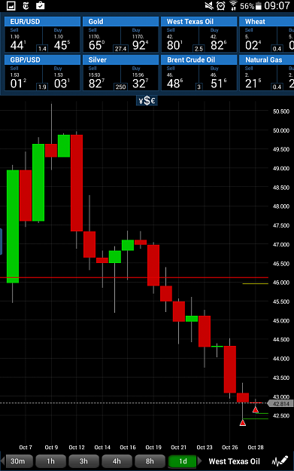Select the upper red triangle marker near 42.5
Image resolution: width=294 pixels, height=471 pixels.
tap(256, 409)
